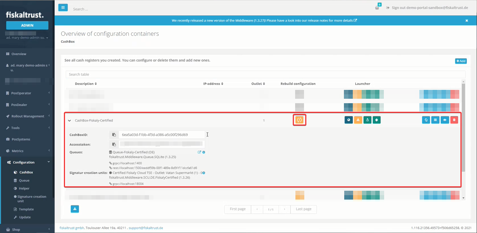
Task: Click the blue hand-pointer edit button
Action: [426, 120]
